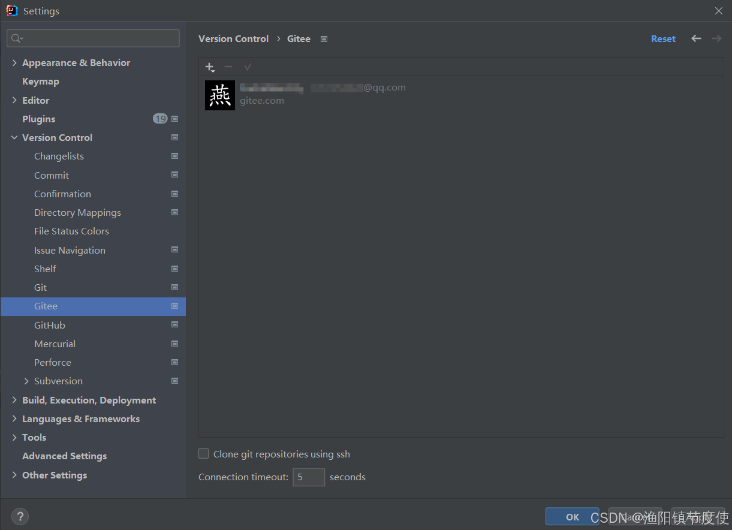732x530 pixels.
Task: Click the project icon on Commit row
Action: click(x=174, y=175)
